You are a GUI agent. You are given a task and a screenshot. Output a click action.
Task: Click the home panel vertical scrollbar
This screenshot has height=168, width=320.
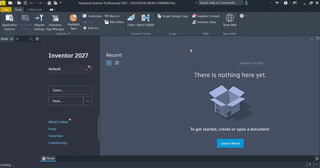[99, 129]
